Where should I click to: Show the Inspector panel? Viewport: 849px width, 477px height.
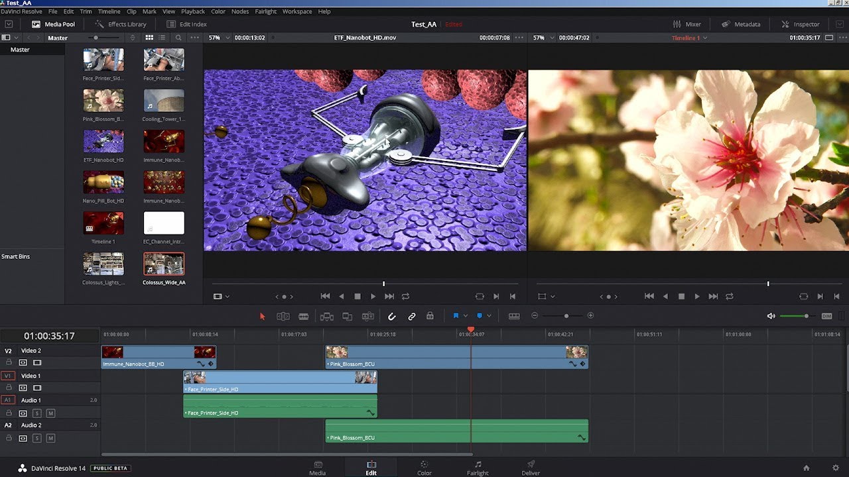801,25
